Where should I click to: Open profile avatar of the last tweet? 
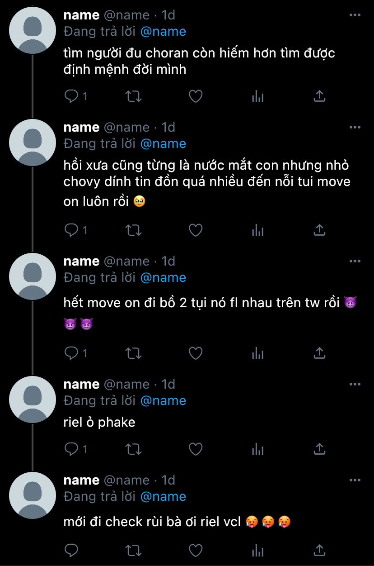coord(32,495)
